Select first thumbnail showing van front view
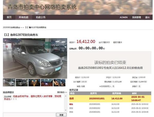Screen dimensions: 154x117 (x=9, y=83)
